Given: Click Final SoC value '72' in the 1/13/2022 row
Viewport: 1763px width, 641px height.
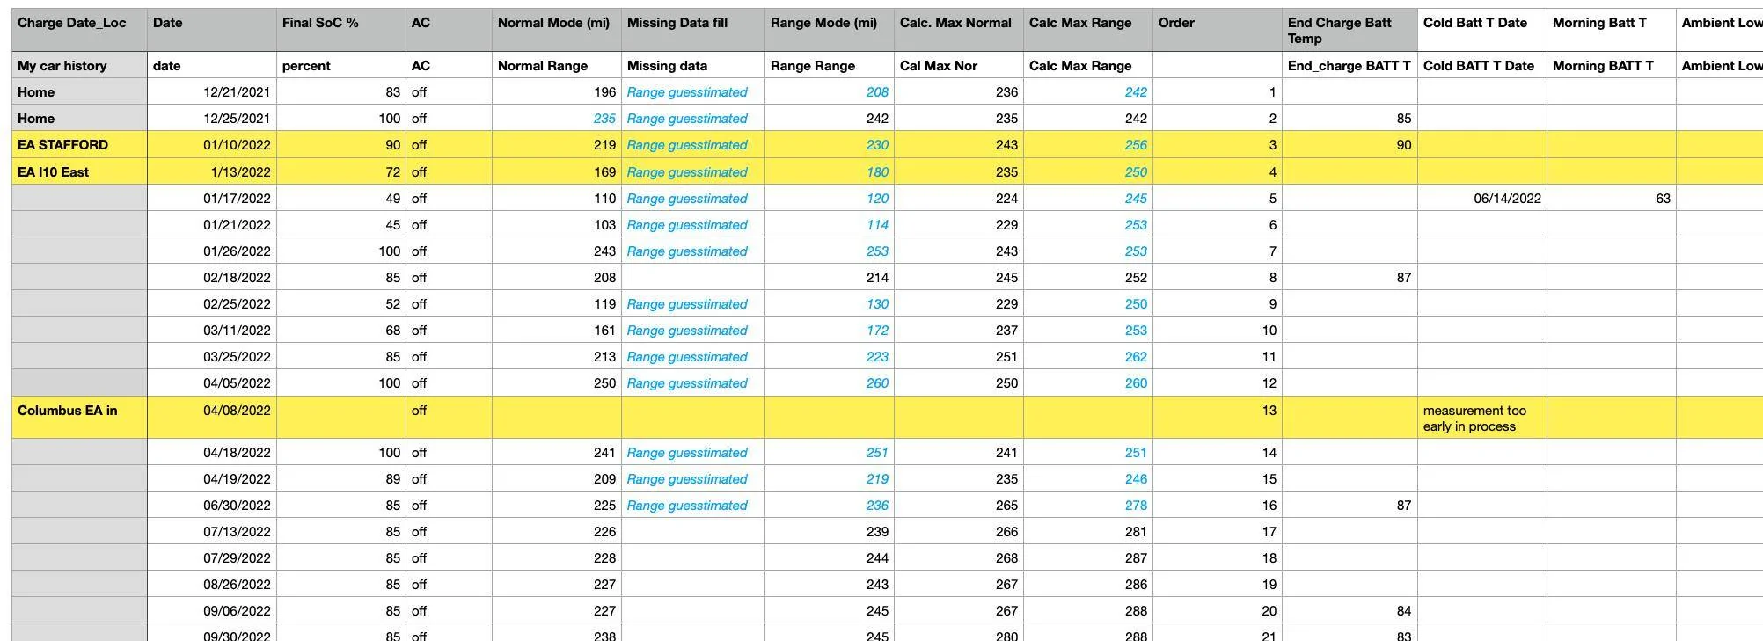Looking at the screenshot, I should click(340, 171).
